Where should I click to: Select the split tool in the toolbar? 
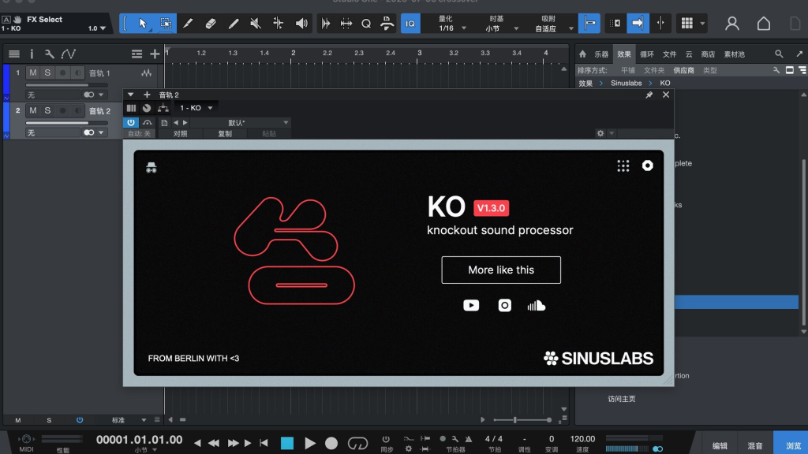coord(188,23)
